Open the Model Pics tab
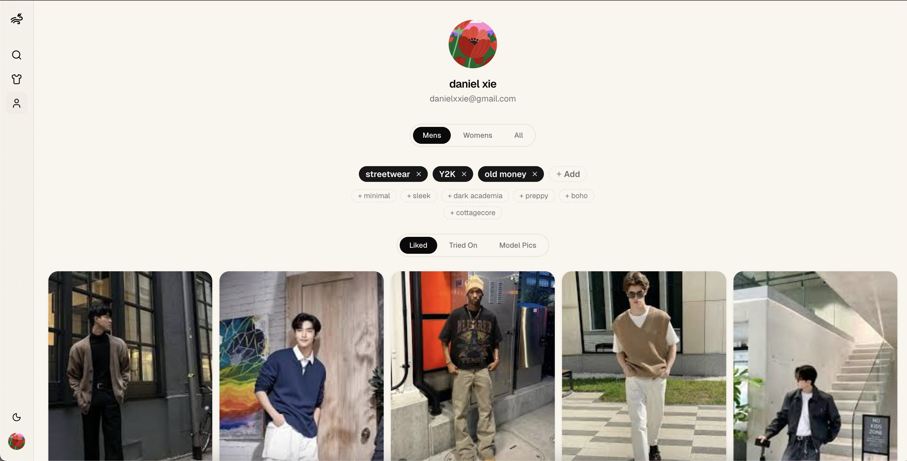Viewport: 907px width, 461px height. (518, 245)
